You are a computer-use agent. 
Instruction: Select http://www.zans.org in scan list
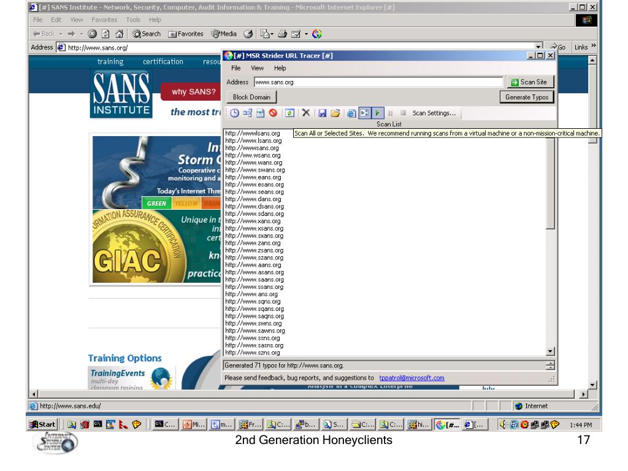(x=253, y=243)
